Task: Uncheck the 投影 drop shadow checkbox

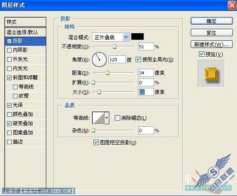Action: [x=9, y=41]
